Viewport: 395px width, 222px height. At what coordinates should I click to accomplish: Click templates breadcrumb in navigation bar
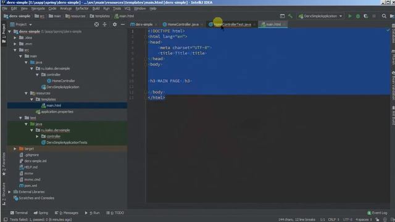coord(100,16)
